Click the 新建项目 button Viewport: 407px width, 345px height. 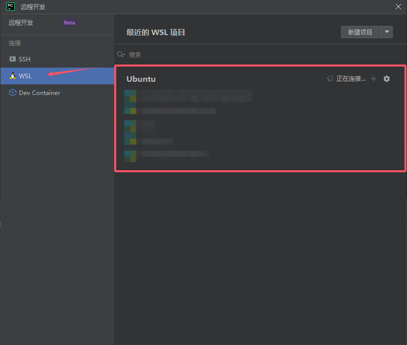361,32
